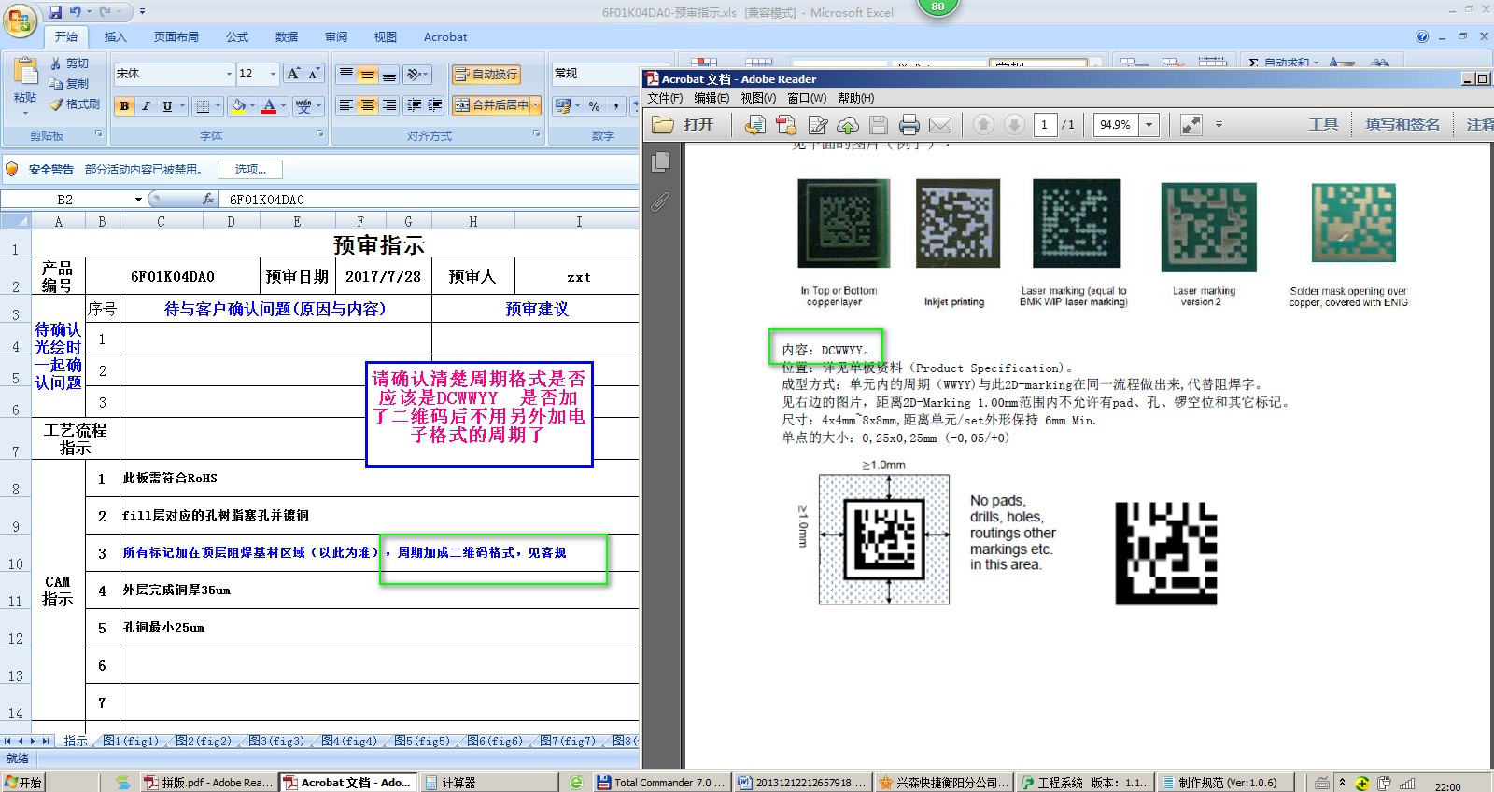Open the fill color dropdown arrow
This screenshot has width=1494, height=792.
coord(253,106)
